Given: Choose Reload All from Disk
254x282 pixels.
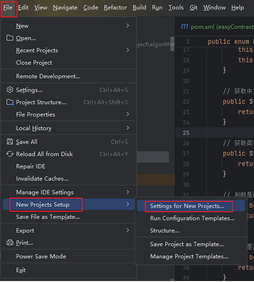Looking at the screenshot, I should pyautogui.click(x=68, y=154).
